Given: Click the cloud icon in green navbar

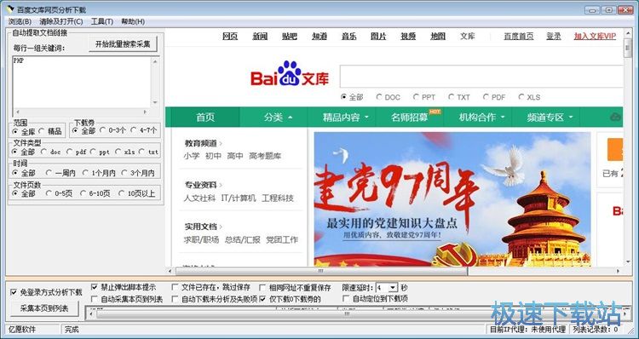Looking at the screenshot, I should tap(615, 118).
